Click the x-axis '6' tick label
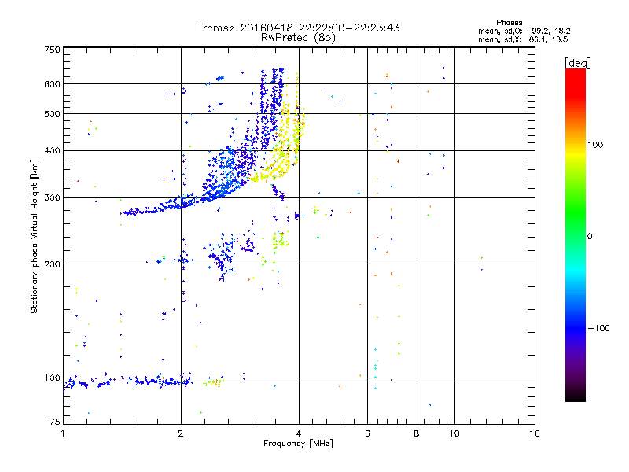629x472 pixels. 367,433
